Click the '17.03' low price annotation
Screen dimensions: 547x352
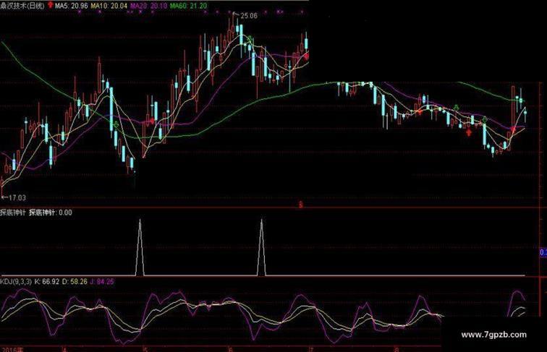[17, 197]
